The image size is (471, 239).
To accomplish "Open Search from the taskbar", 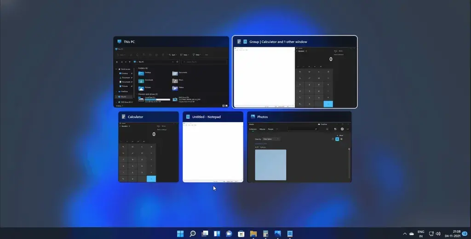I will [x=193, y=233].
